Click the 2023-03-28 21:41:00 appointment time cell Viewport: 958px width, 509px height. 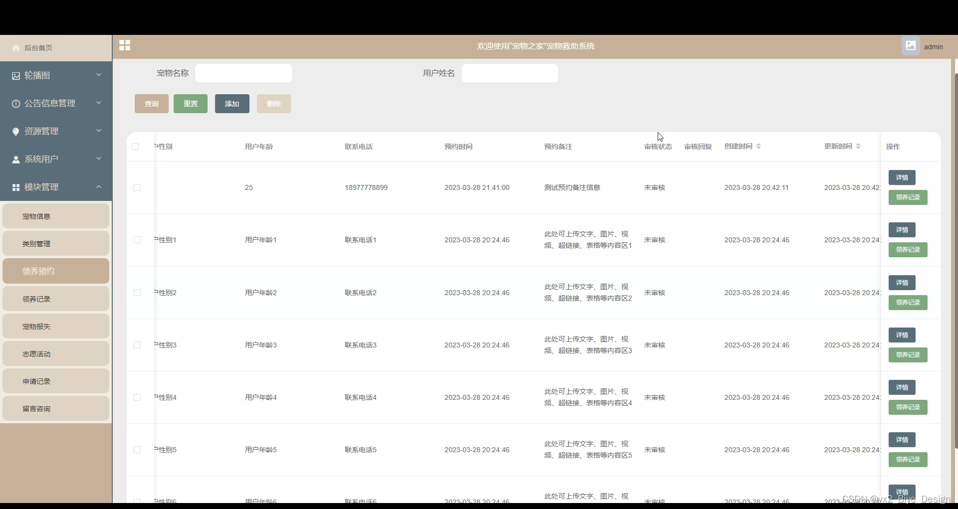click(x=477, y=187)
